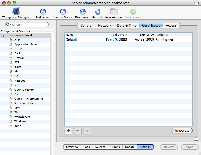
Task: Click the search magnifier dropdown icon
Action: (x=9, y=25)
